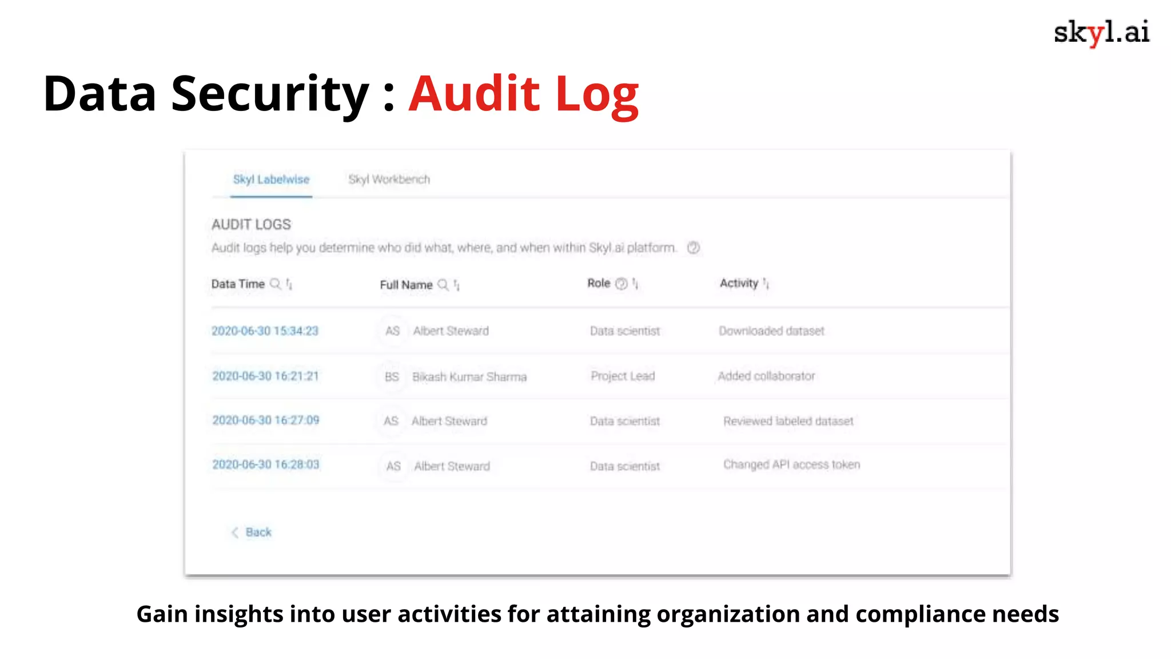Viewport: 1171px width, 659px height.
Task: Click Data scientist in Downloaded dataset row
Action: pos(625,331)
